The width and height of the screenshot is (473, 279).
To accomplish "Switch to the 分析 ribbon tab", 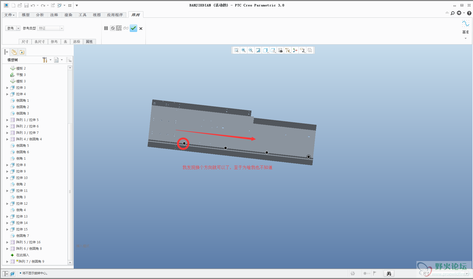I will 40,15.
